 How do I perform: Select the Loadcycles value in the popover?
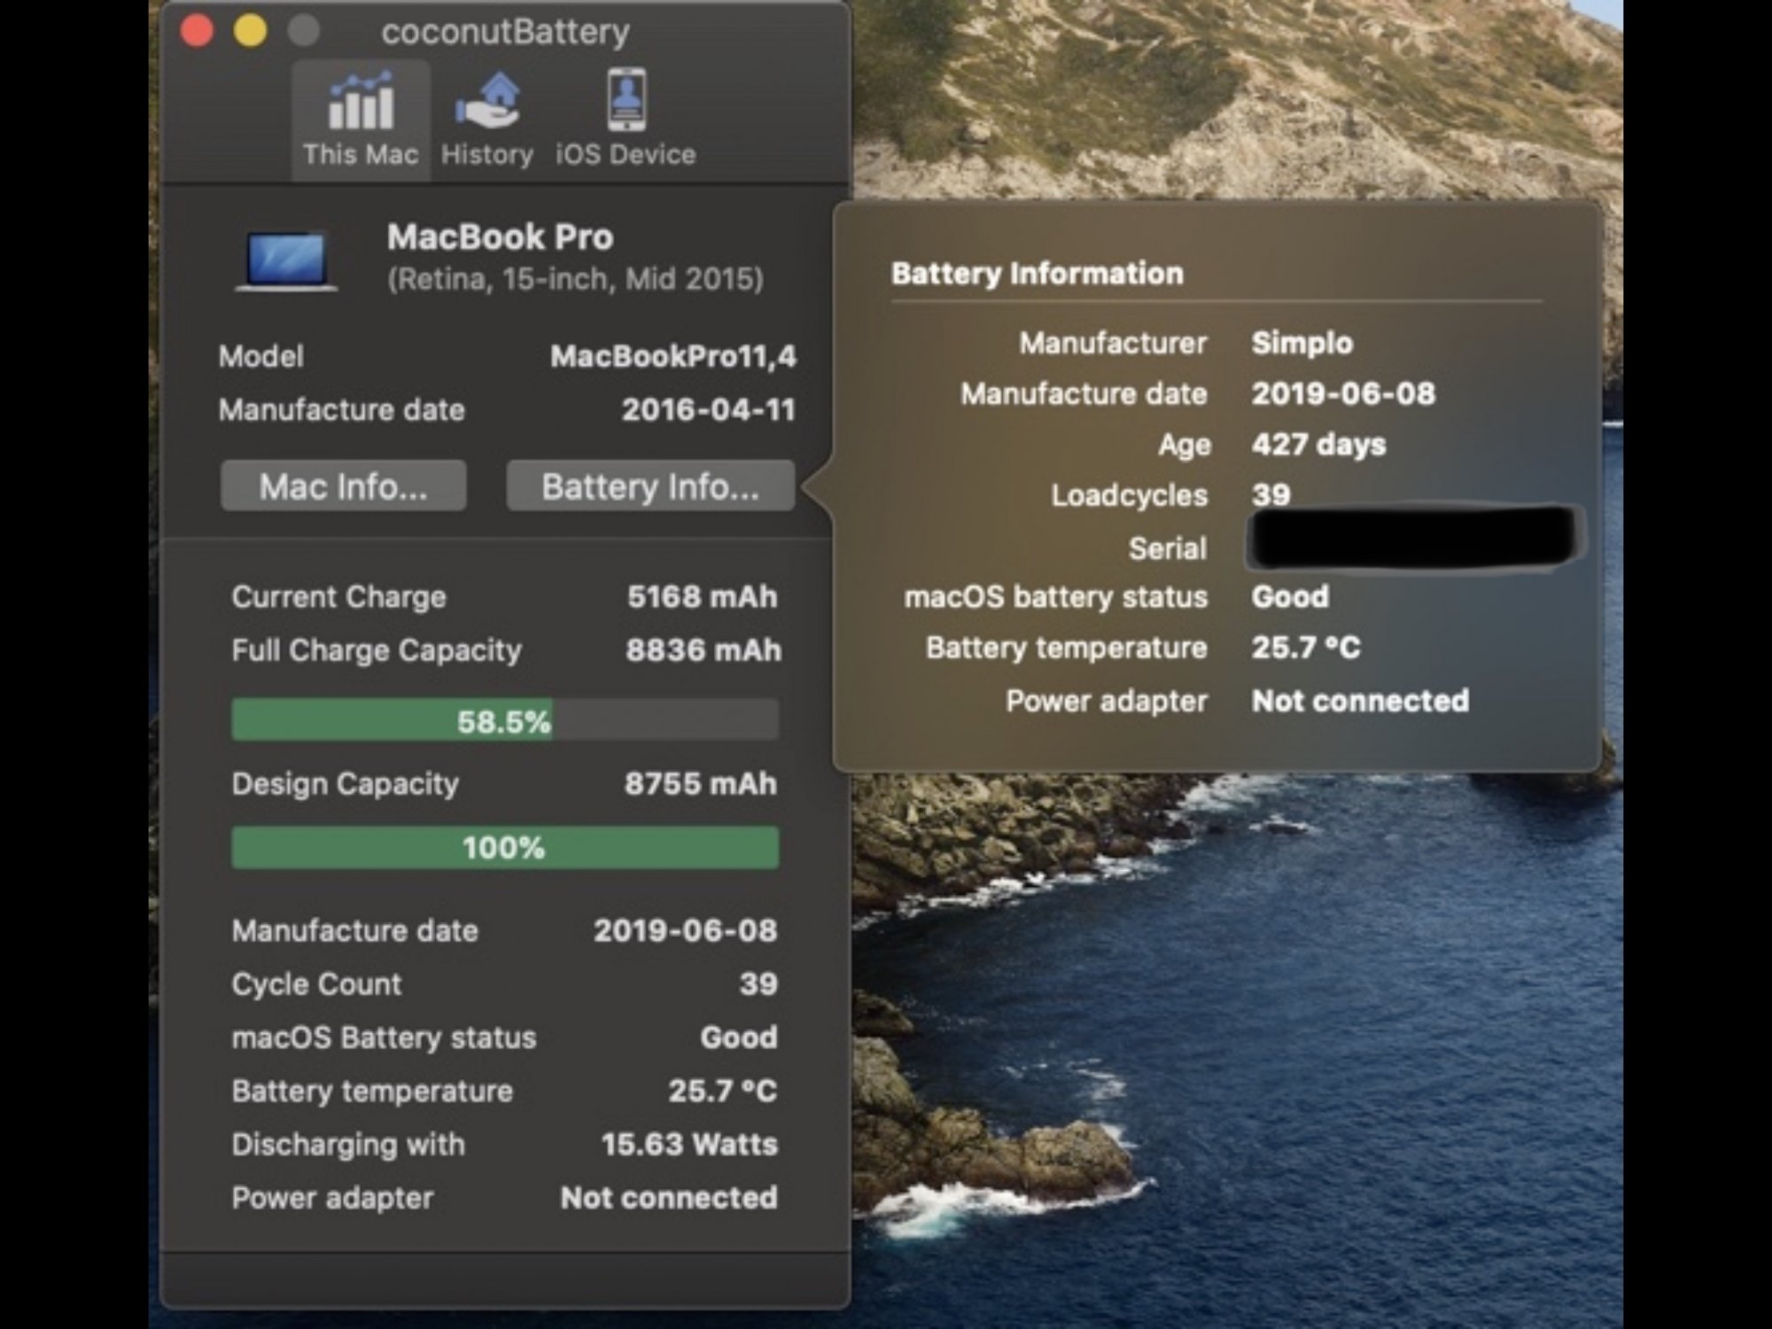[x=1271, y=494]
